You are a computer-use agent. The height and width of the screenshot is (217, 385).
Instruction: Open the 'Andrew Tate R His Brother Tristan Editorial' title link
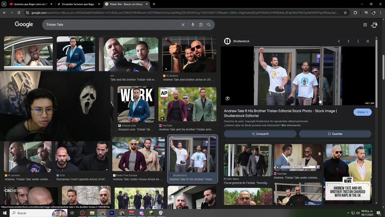280,113
